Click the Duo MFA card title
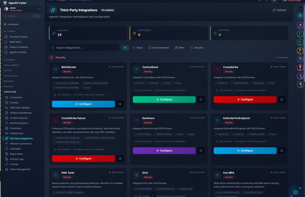This screenshot has height=197, width=305. (229, 173)
